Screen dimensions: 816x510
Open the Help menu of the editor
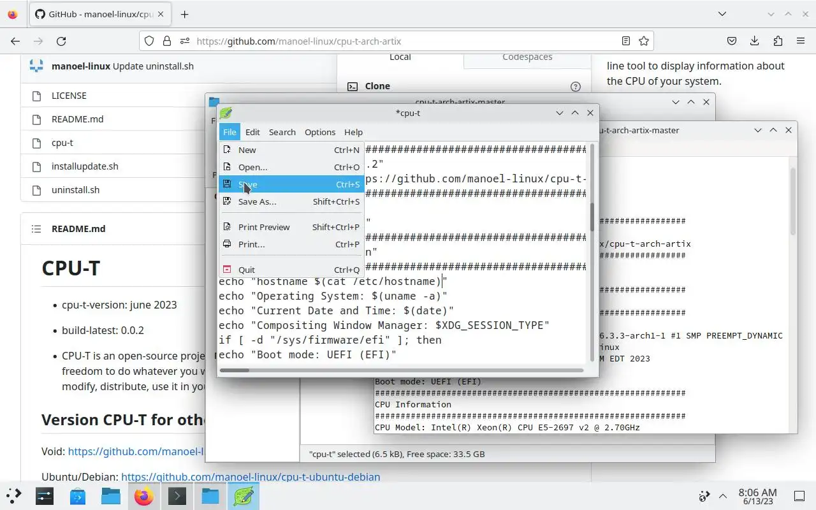pyautogui.click(x=353, y=132)
